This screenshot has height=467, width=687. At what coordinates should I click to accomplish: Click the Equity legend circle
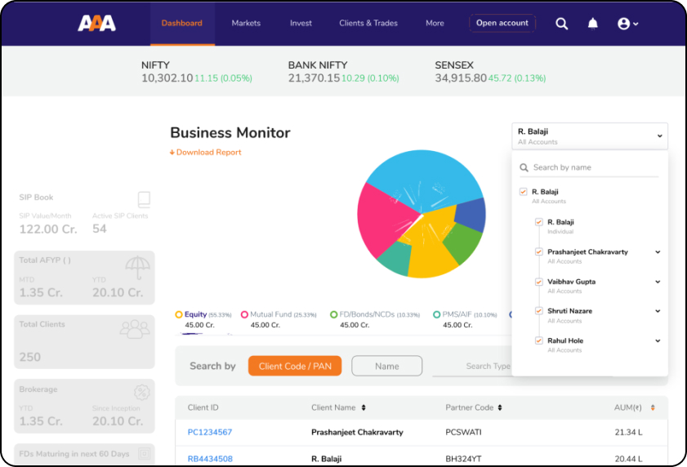179,314
